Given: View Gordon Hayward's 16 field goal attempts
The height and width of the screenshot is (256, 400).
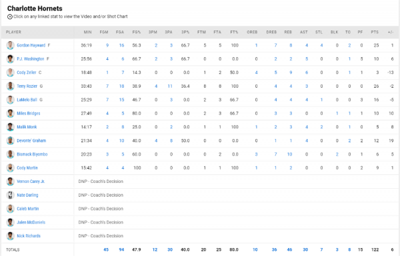Looking at the screenshot, I should pyautogui.click(x=121, y=45).
